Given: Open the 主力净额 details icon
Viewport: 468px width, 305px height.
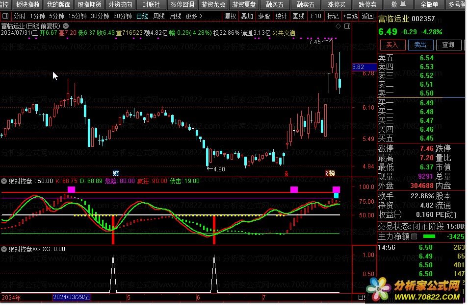Looking at the screenshot, I should (x=414, y=236).
